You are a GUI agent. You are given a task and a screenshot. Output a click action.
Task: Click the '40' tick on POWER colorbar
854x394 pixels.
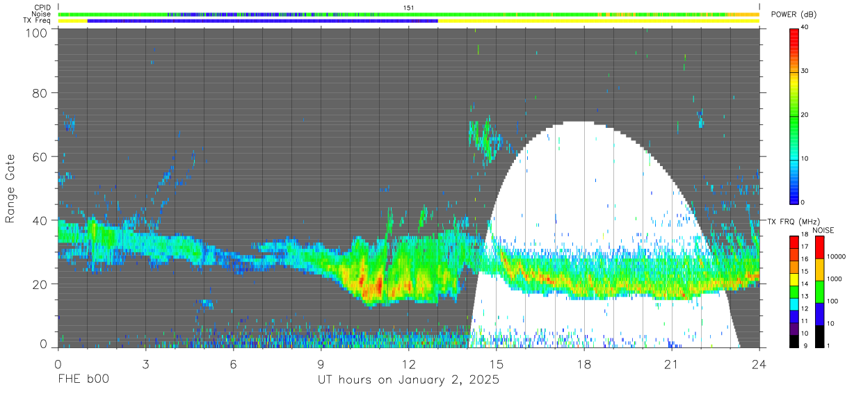click(x=806, y=27)
